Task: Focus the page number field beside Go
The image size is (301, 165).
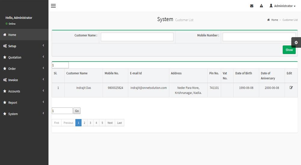Action: (62, 111)
